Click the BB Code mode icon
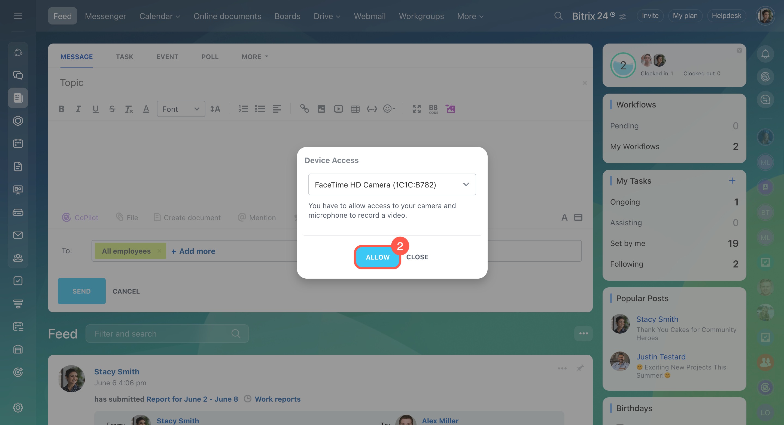Viewport: 784px width, 425px height. coord(433,109)
